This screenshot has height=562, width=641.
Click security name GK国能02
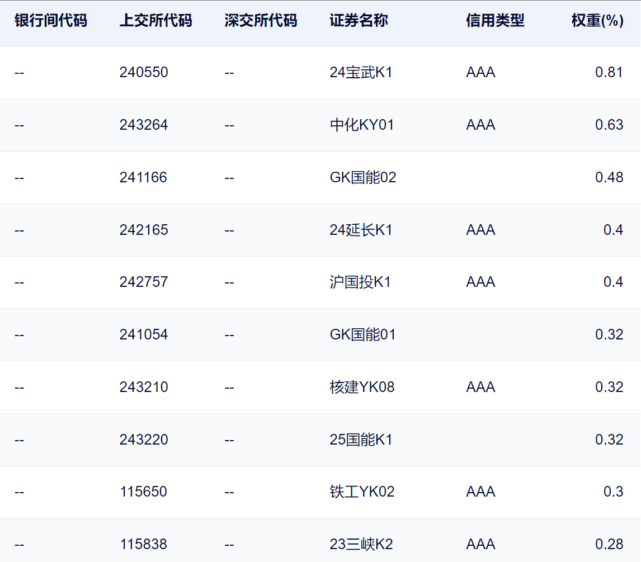[x=363, y=177]
